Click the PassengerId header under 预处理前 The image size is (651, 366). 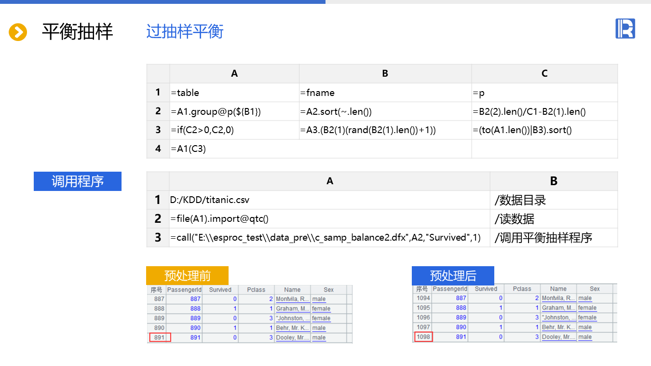click(184, 290)
